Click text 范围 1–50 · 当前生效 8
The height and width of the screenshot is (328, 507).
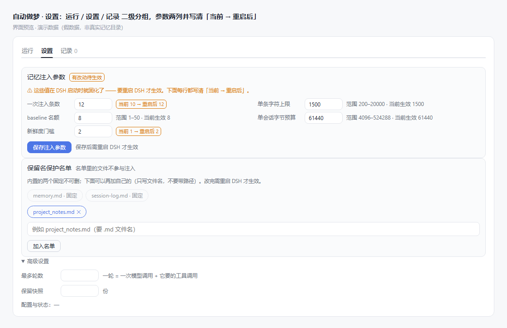[x=143, y=118]
